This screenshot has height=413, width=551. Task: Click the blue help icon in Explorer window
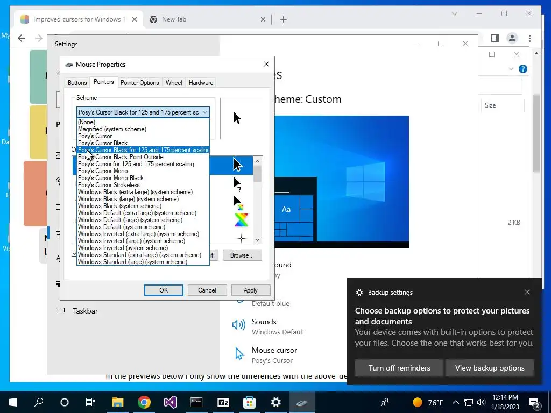(x=523, y=69)
